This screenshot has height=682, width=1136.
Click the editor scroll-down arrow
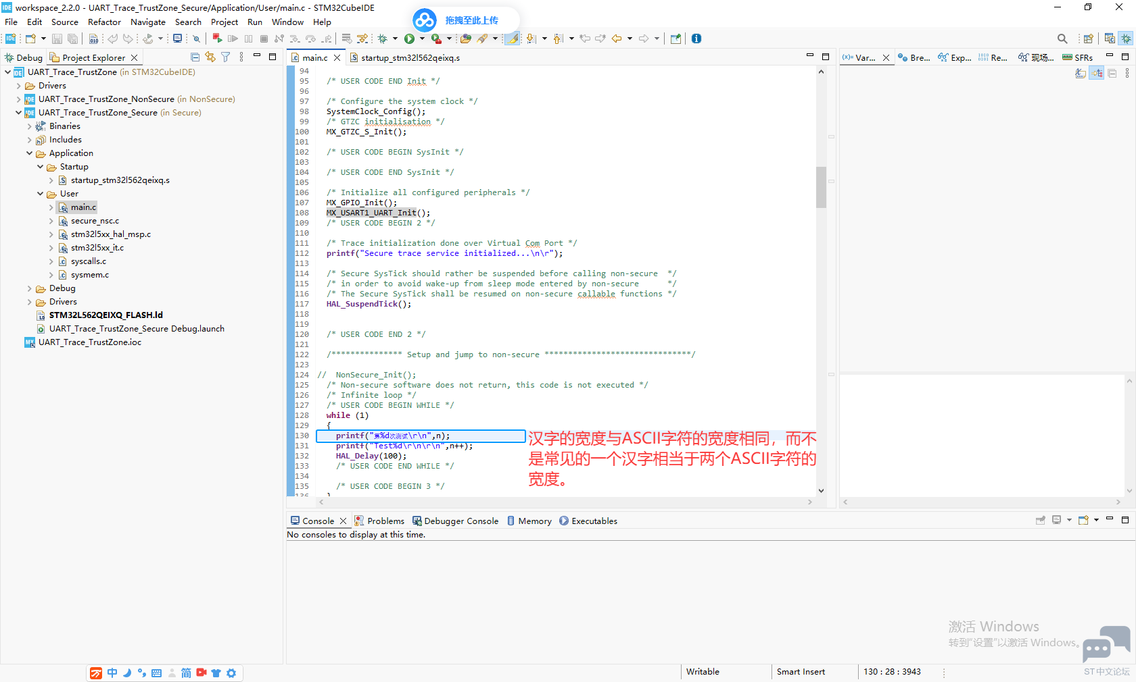[x=821, y=491]
